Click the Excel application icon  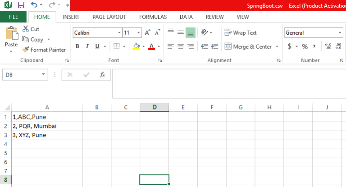(8, 5)
